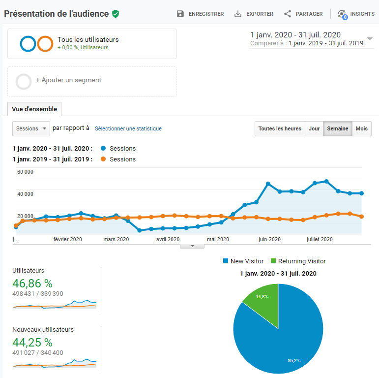Click the orange Sessions legend dot for 2019
Image resolution: width=379 pixels, height=378 pixels.
point(103,159)
